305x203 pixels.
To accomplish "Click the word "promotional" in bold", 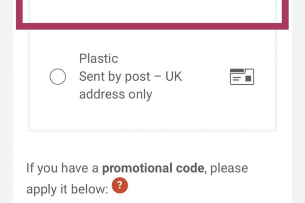I will pyautogui.click(x=136, y=168).
